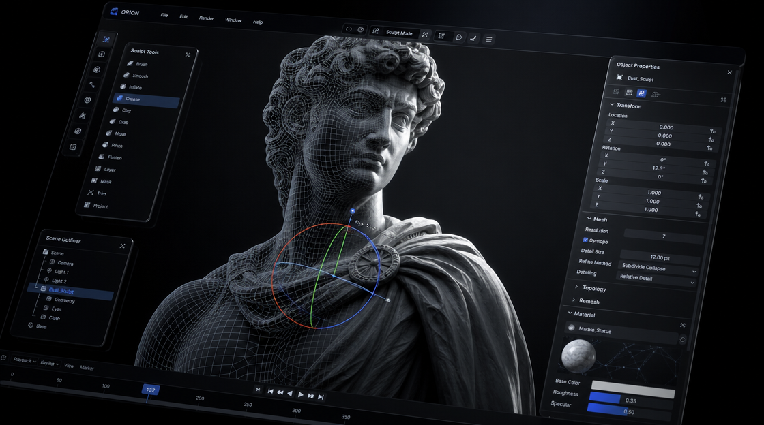This screenshot has width=764, height=425.
Task: Click the frame 132 playhead marker
Action: [x=151, y=390]
